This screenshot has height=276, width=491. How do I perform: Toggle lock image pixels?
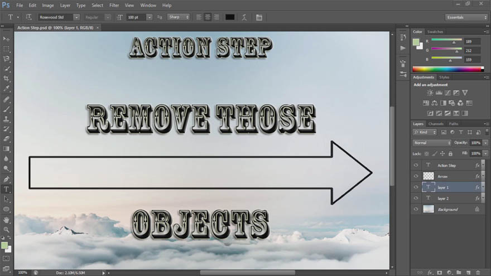coord(434,154)
